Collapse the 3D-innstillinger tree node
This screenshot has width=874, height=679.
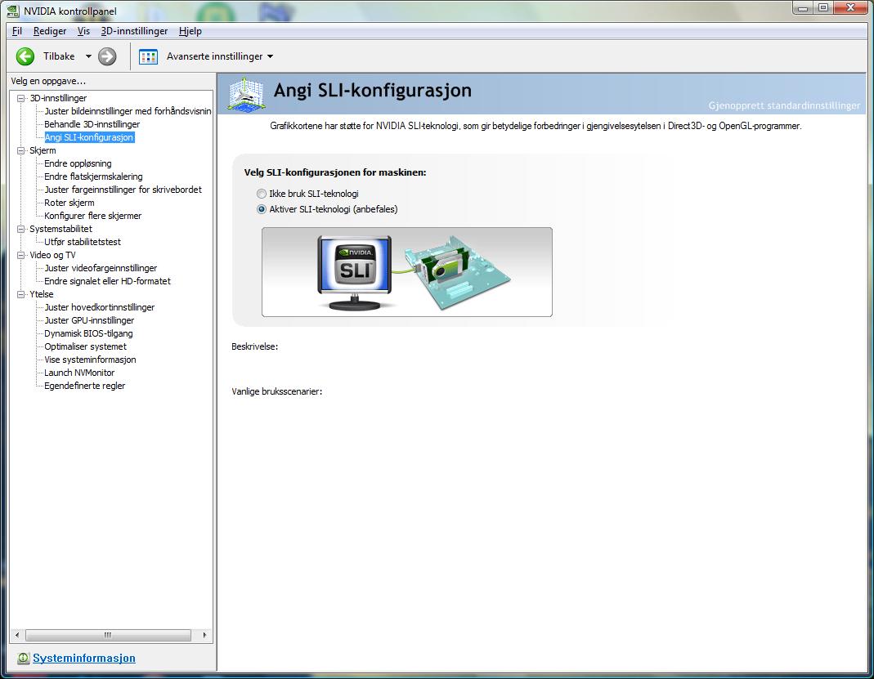(x=21, y=98)
